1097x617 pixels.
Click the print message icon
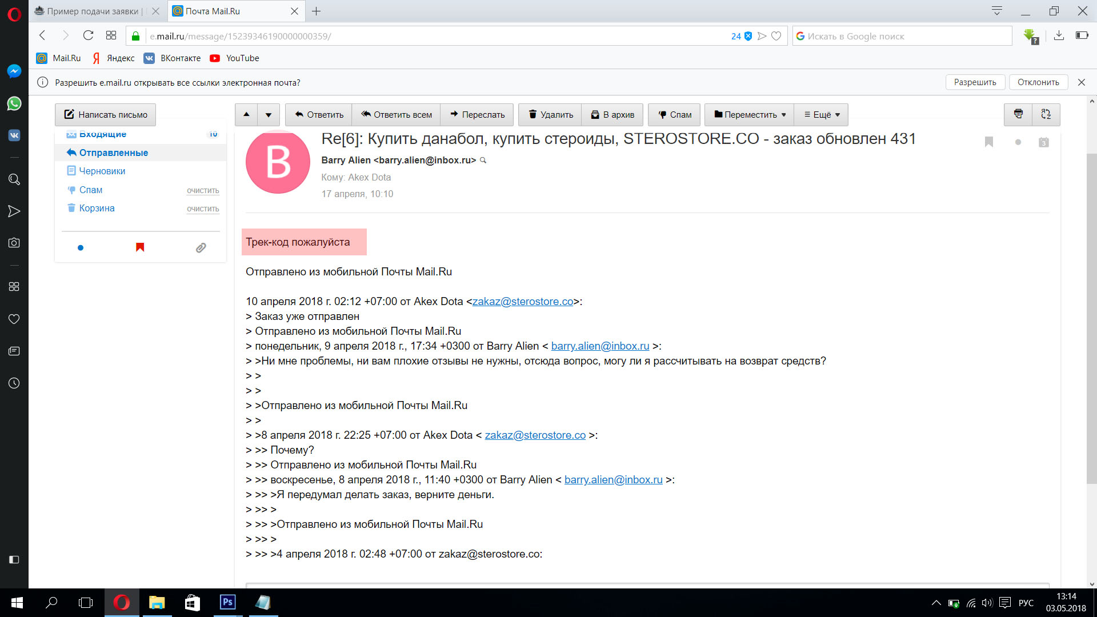coord(1018,114)
